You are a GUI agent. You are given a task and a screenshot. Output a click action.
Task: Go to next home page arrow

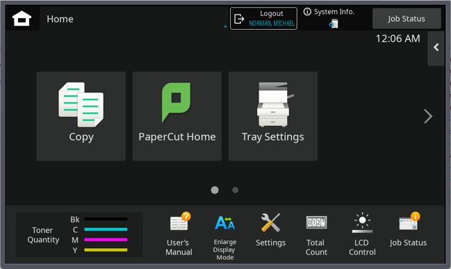tap(428, 116)
